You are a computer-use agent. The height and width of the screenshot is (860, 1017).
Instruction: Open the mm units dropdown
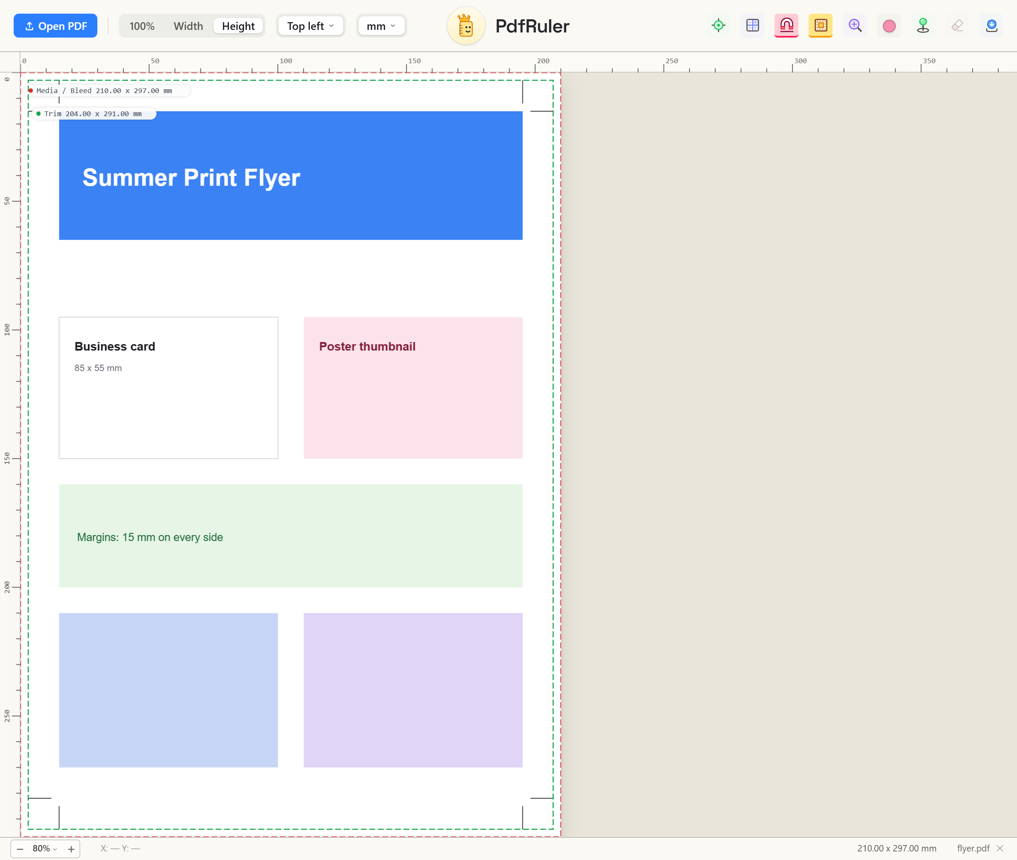[x=381, y=26]
